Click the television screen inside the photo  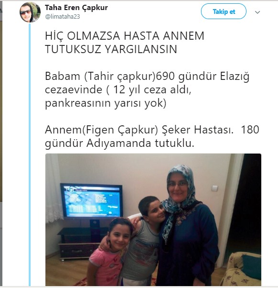(x=91, y=200)
